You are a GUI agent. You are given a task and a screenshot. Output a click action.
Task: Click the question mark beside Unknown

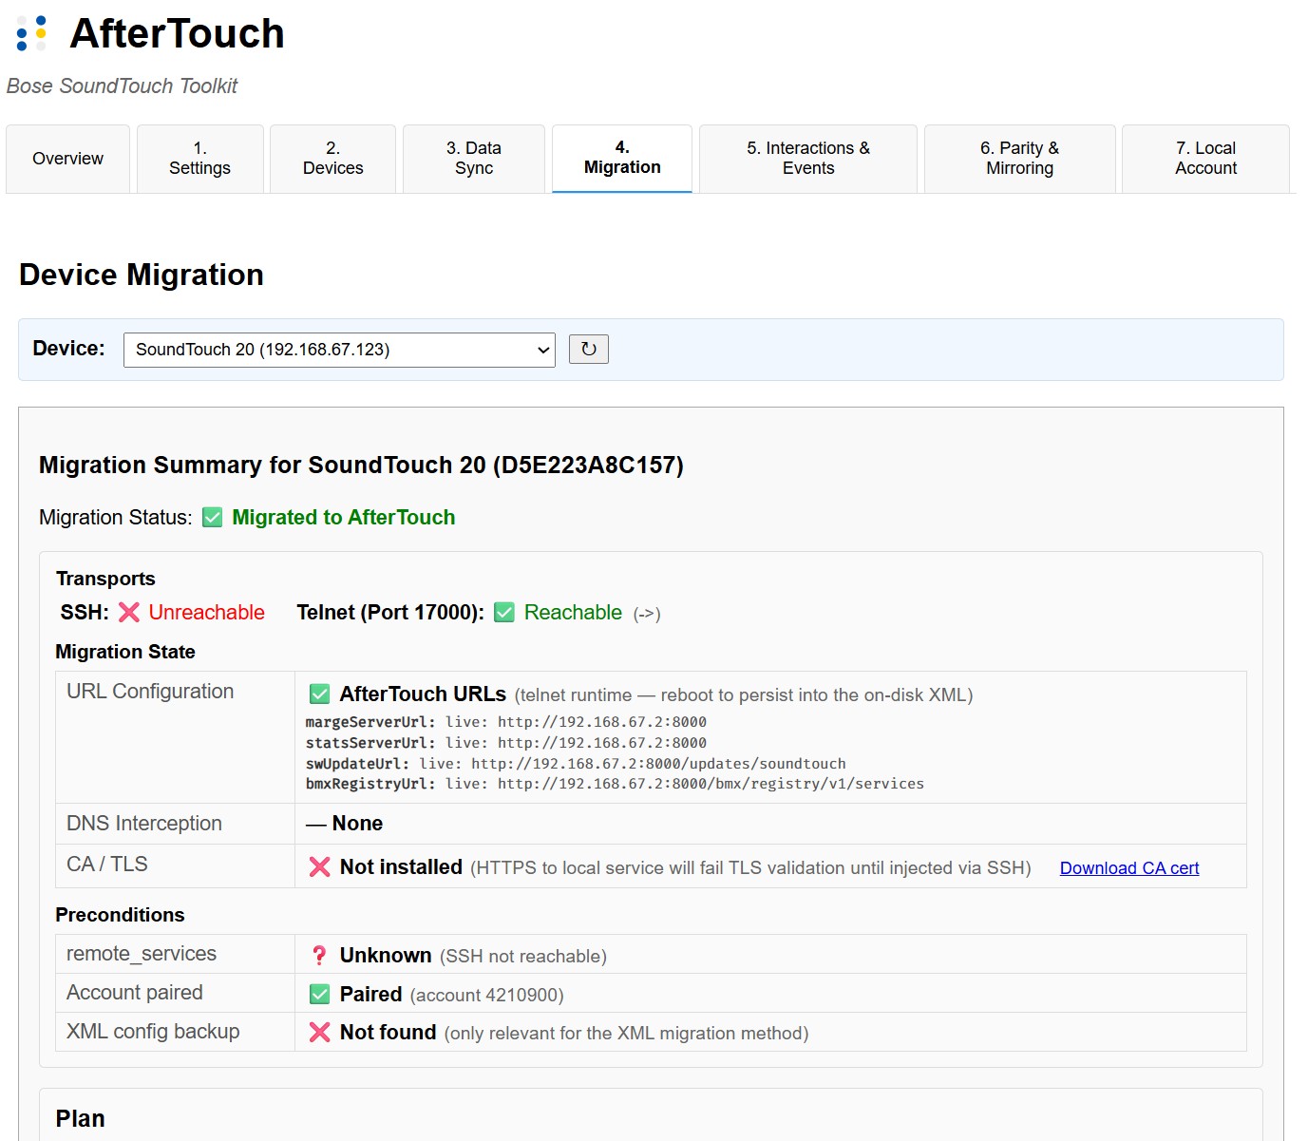pyautogui.click(x=320, y=956)
